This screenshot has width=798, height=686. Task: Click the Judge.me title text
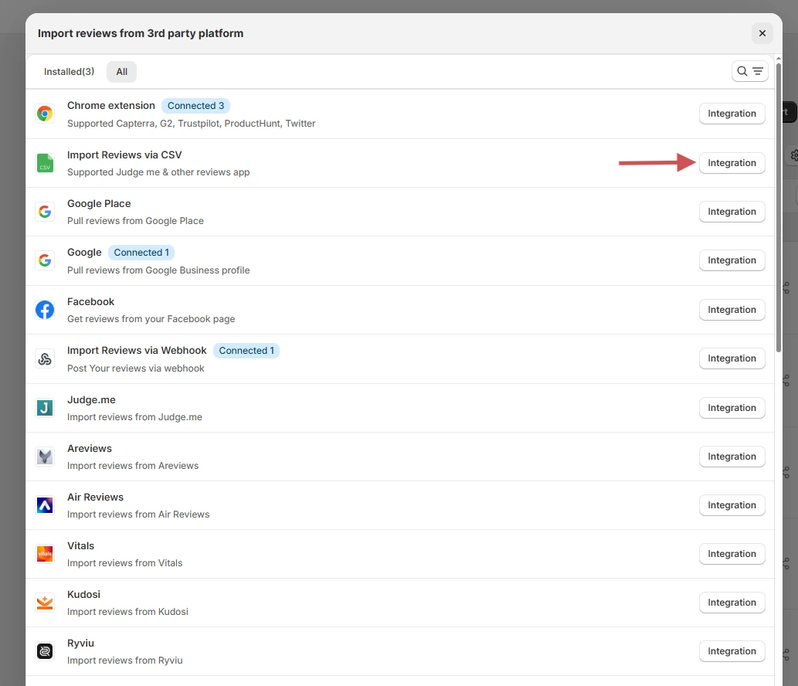pyautogui.click(x=91, y=400)
